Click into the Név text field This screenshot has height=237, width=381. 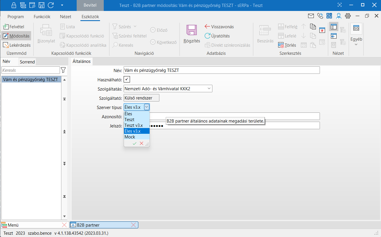tap(221, 70)
